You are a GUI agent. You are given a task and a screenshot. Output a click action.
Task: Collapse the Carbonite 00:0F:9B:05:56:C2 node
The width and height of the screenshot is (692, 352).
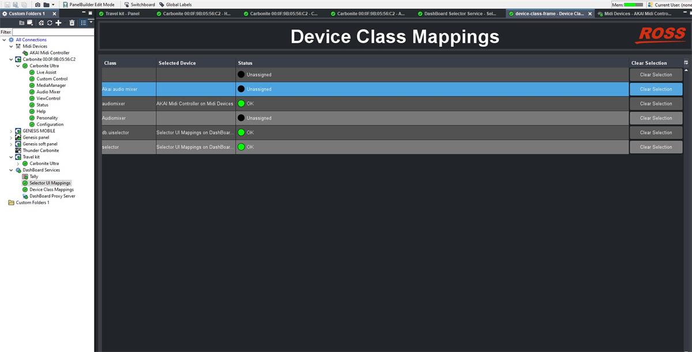11,59
